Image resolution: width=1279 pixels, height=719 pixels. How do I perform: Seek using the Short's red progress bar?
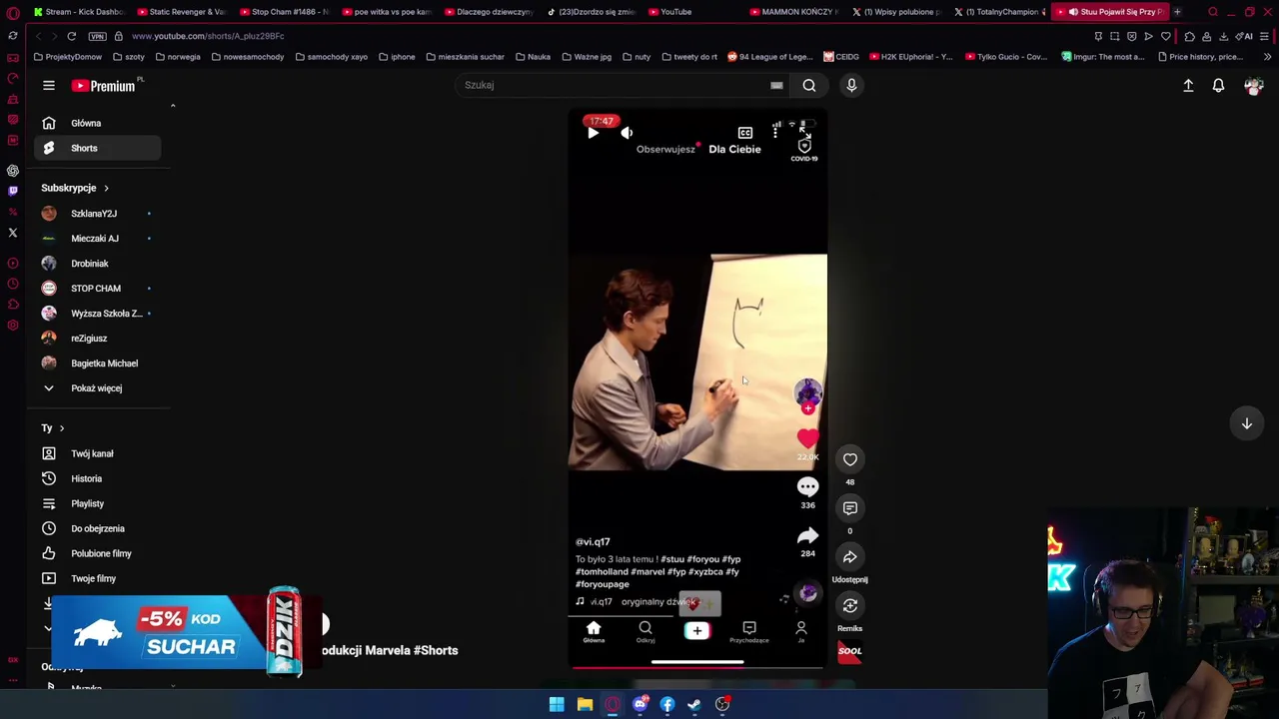[x=697, y=667]
